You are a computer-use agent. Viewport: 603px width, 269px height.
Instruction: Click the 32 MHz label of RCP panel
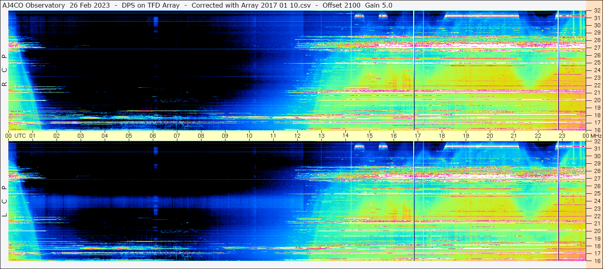(597, 11)
